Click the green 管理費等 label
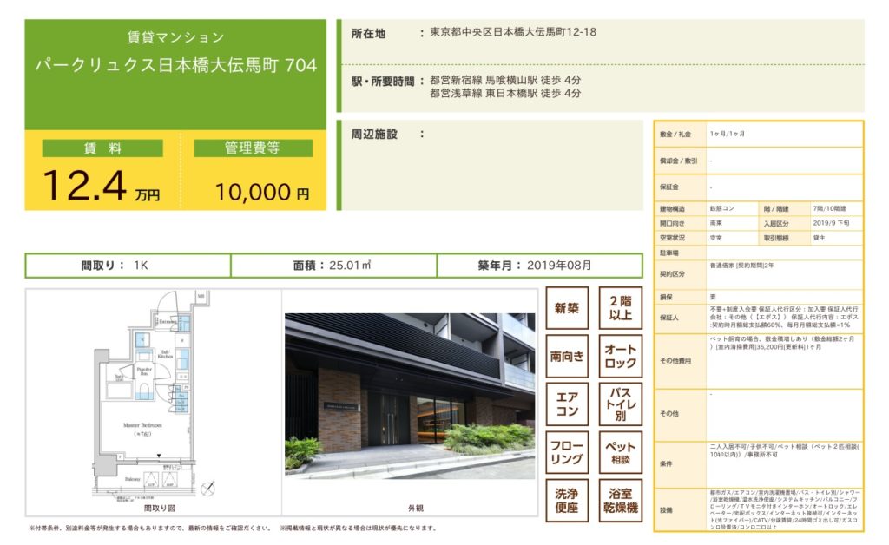Image resolution: width=889 pixels, height=545 pixels. pos(254,148)
